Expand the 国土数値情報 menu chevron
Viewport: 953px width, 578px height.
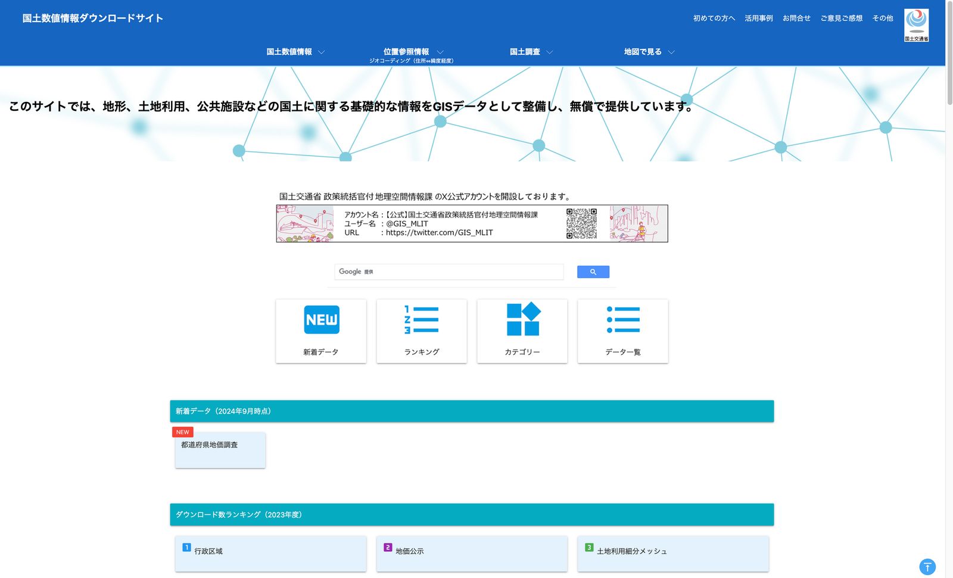(x=322, y=52)
